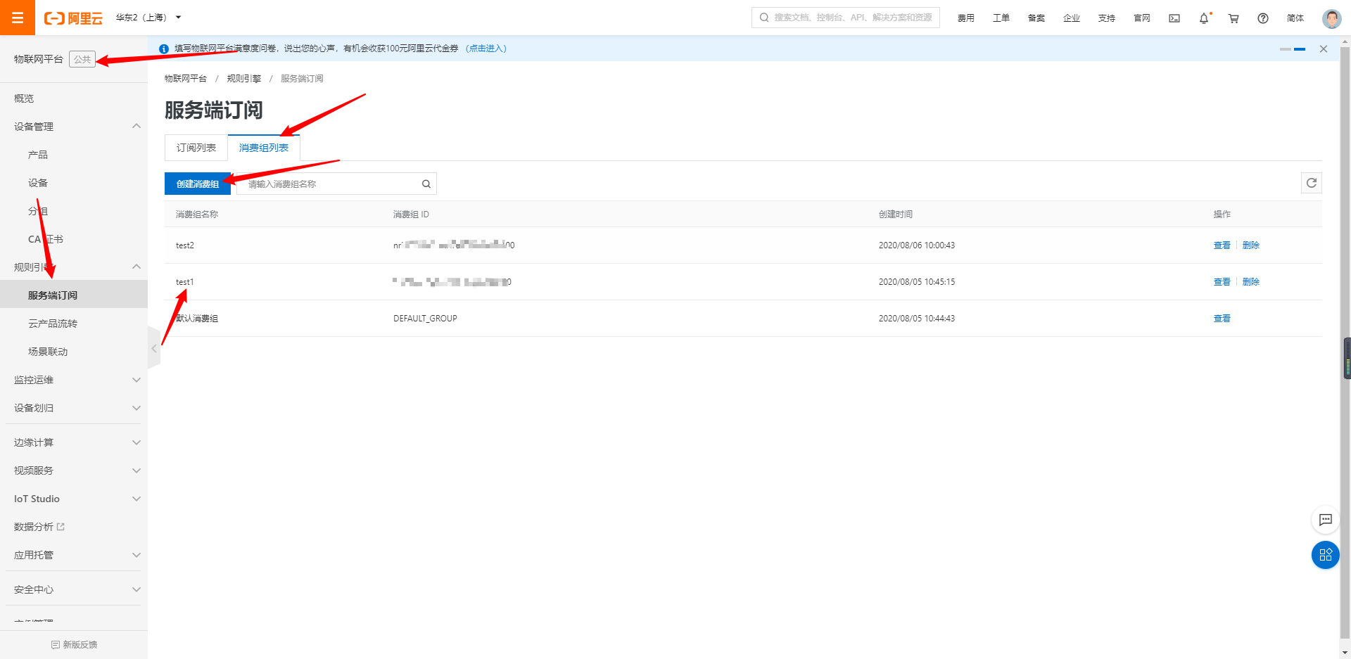Focus the top global search box
Screen dimensions: 1351x659
click(846, 18)
